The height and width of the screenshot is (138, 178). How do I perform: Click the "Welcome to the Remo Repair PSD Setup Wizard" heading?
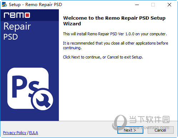114,21
